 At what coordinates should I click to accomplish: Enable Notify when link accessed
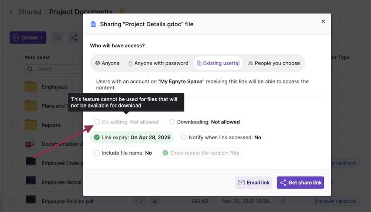221,138
